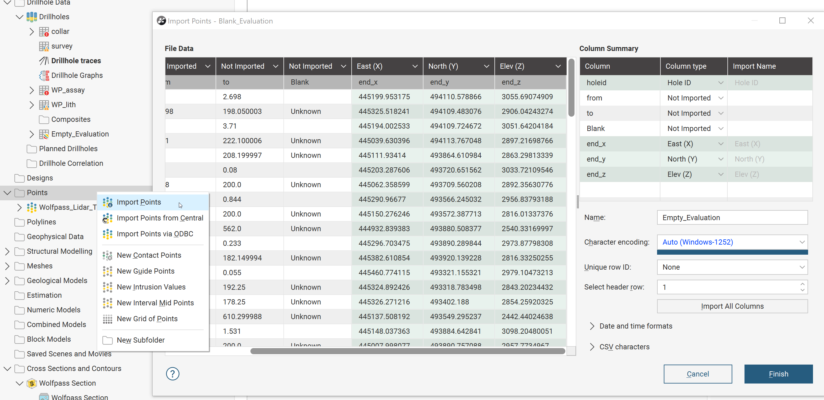Click the collar table icon
Image resolution: width=824 pixels, height=400 pixels.
tap(44, 32)
